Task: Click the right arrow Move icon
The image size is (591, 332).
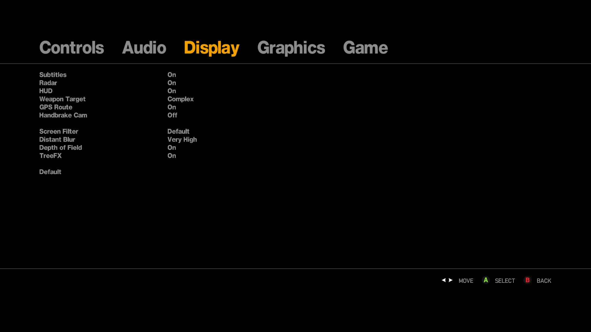Action: click(450, 280)
